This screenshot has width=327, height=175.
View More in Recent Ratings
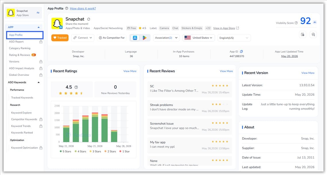[x=130, y=71]
